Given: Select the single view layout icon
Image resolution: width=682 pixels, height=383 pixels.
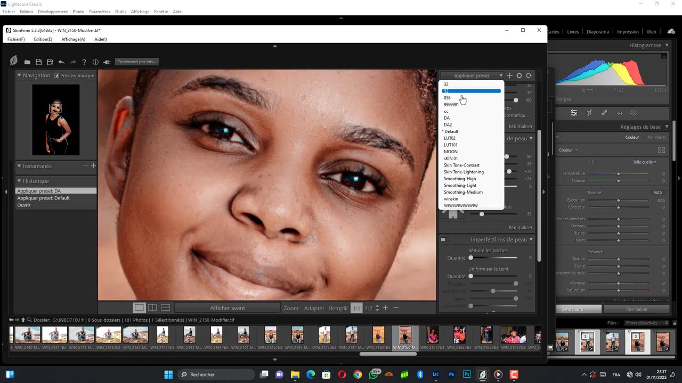Looking at the screenshot, I should click(x=139, y=307).
